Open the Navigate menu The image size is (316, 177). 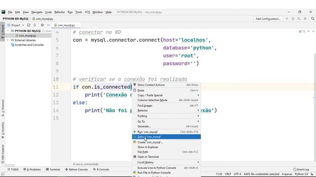point(37,12)
